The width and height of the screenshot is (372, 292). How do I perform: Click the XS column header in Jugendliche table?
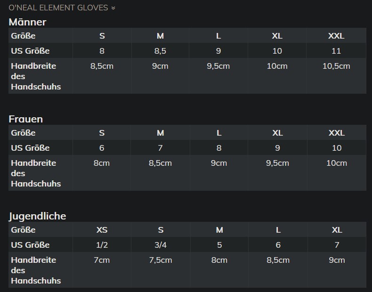[102, 230]
